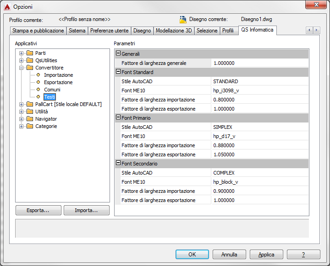Select the PallCart folder icon
Screen dimensions: 330x266
point(30,104)
